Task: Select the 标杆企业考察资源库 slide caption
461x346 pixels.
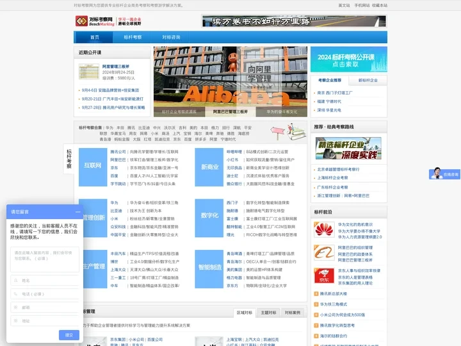Action: tap(179, 111)
